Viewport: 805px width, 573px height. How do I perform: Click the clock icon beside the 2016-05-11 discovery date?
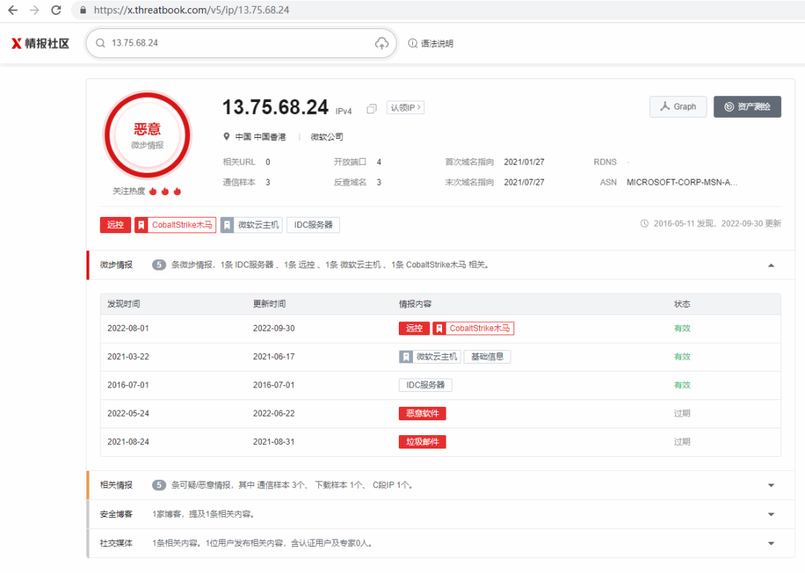point(644,224)
